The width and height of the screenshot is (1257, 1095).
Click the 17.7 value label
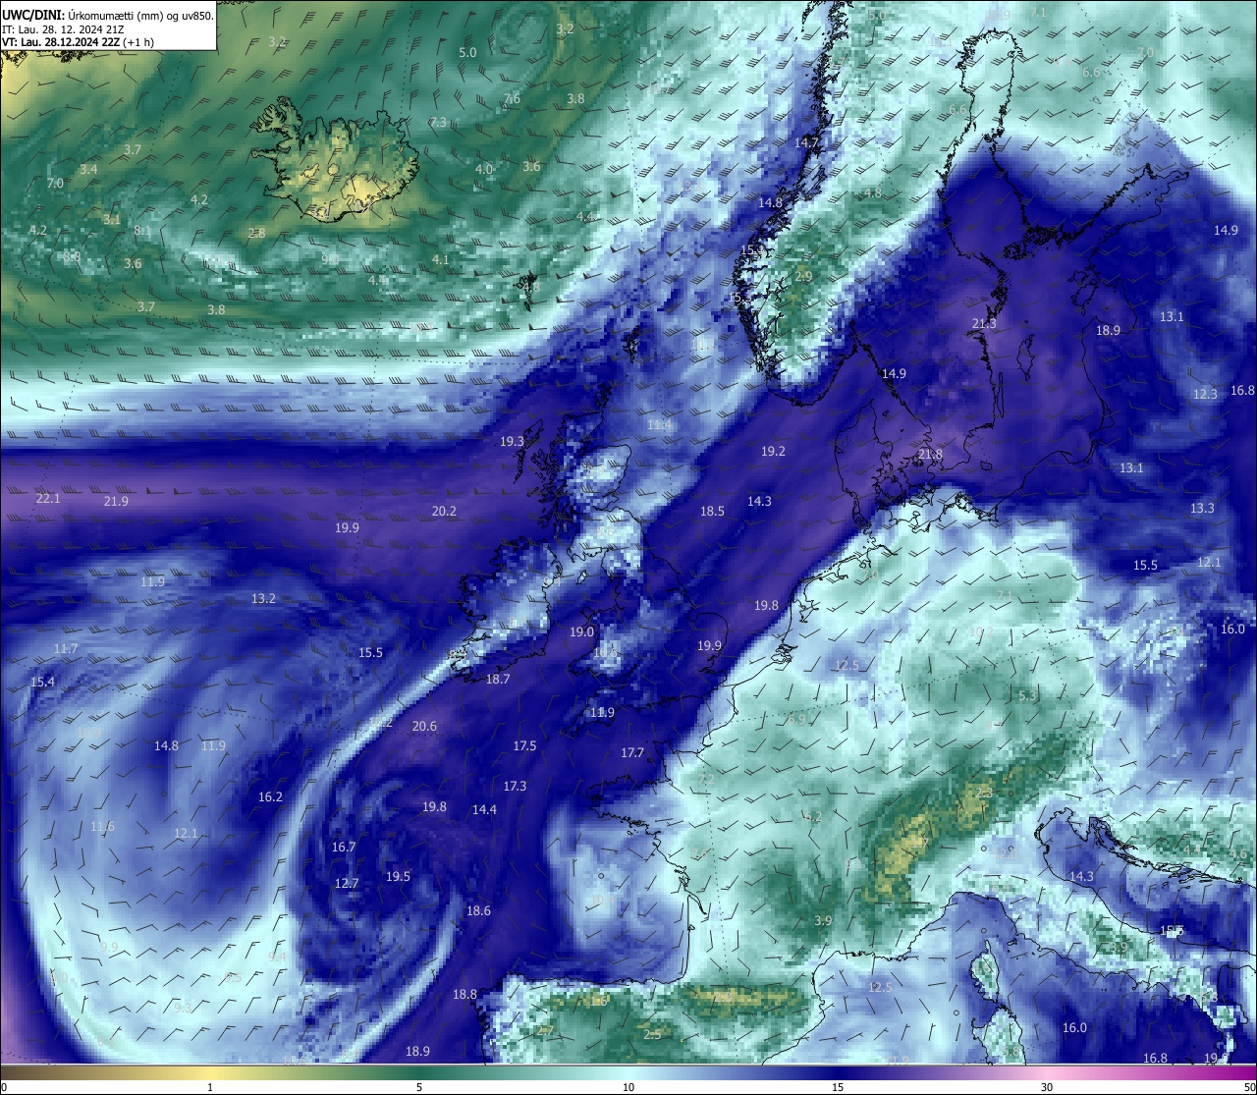pyautogui.click(x=632, y=753)
